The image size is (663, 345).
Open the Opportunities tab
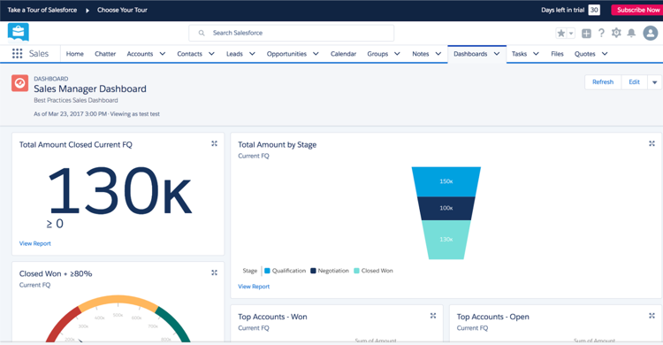point(286,54)
